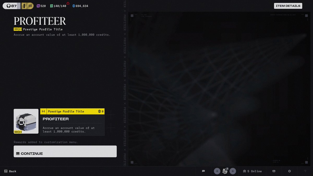The image size is (313, 176).
Task: Click the purple 520 currency icon
Action: coord(38,6)
